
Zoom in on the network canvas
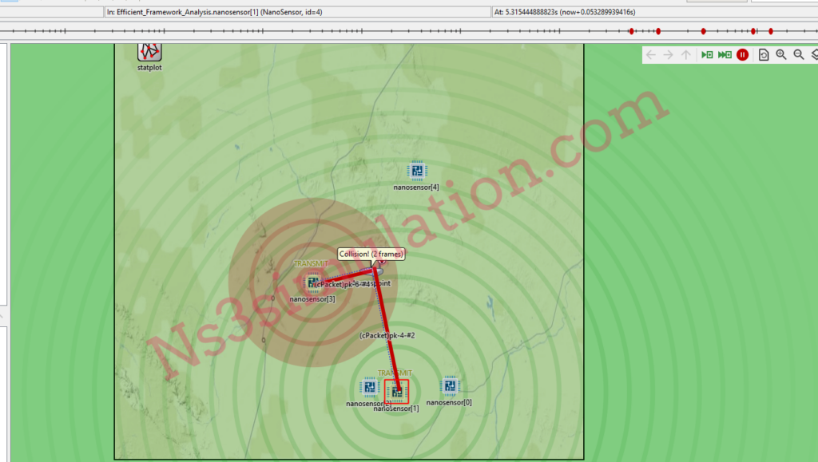tap(781, 55)
